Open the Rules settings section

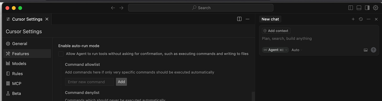pos(27,74)
